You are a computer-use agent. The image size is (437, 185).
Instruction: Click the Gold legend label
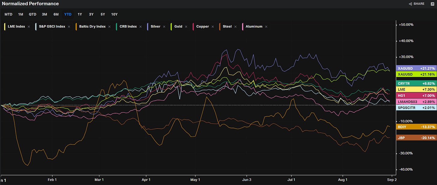[x=178, y=27]
